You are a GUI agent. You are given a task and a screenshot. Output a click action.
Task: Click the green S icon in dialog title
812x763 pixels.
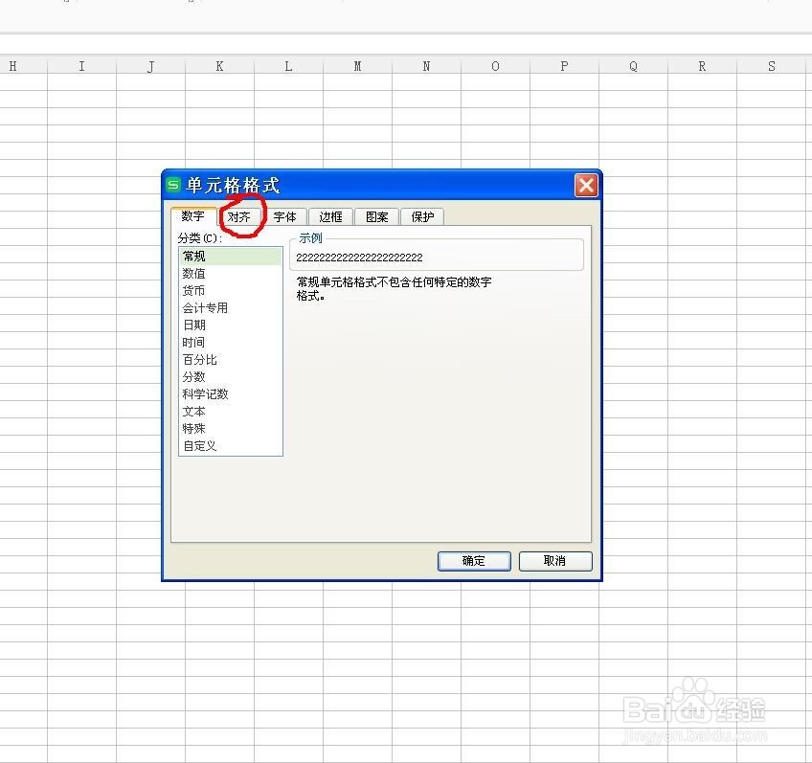(x=173, y=184)
